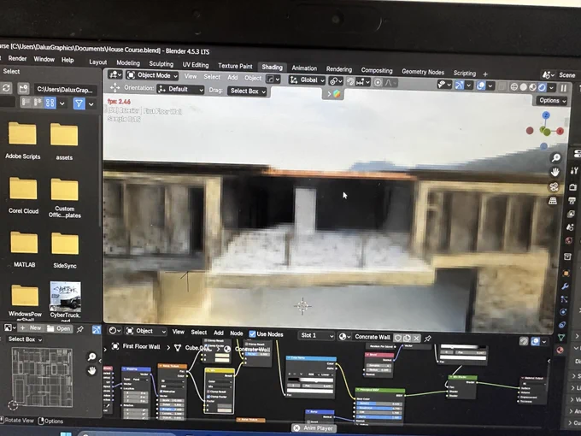The image size is (581, 436).
Task: Open the Select Box dropdown in image editor
Action: [x=25, y=339]
